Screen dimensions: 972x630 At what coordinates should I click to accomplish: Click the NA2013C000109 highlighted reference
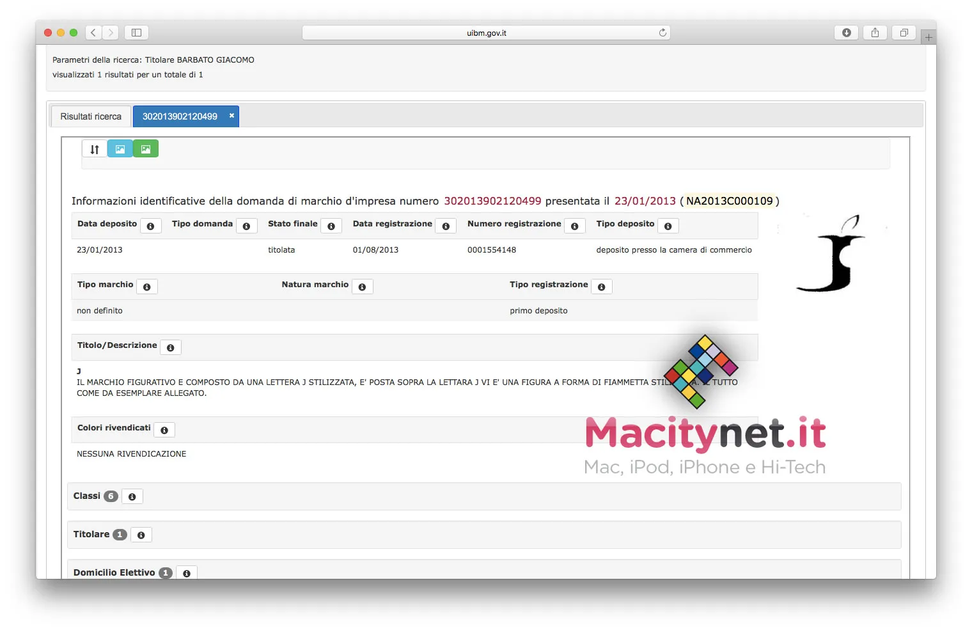[729, 200]
